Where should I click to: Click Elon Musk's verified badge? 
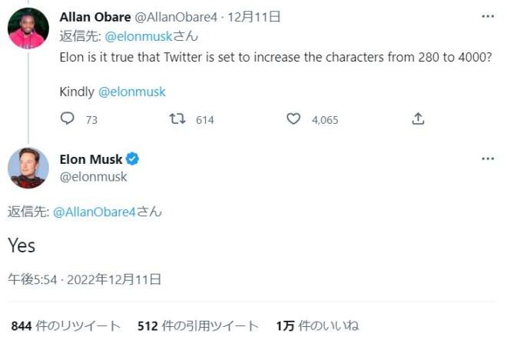tap(132, 159)
